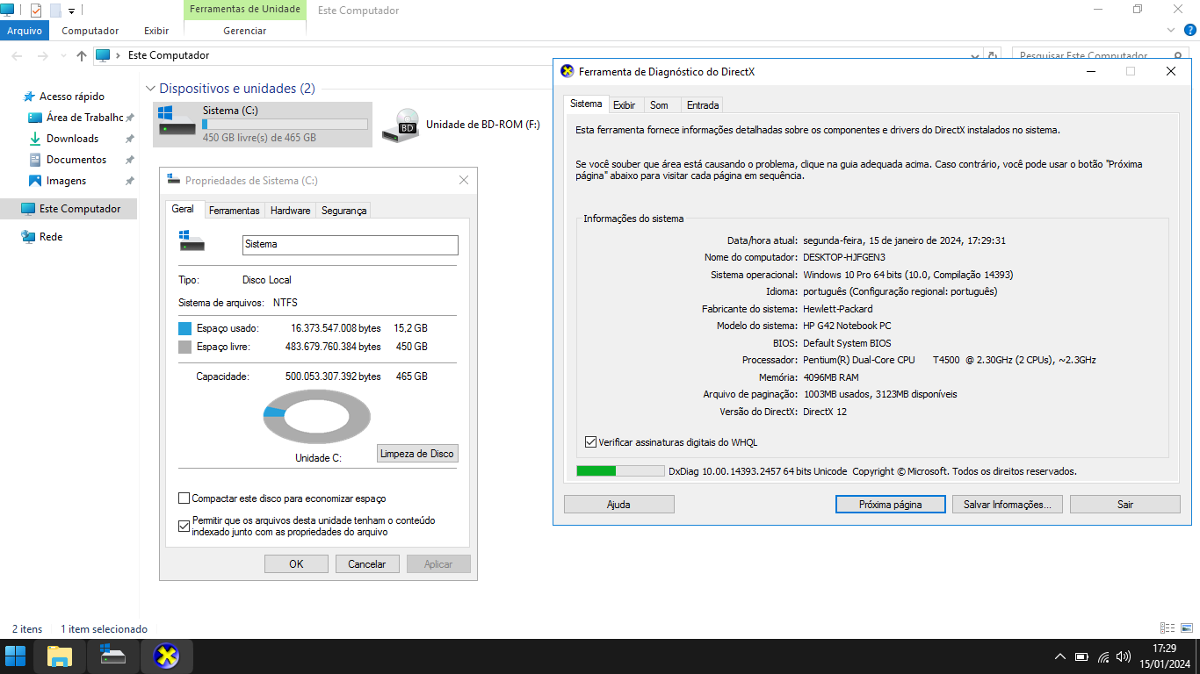The width and height of the screenshot is (1200, 674).
Task: Select Rede in the navigation pane
Action: (x=51, y=237)
